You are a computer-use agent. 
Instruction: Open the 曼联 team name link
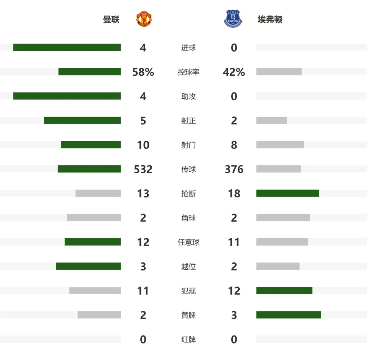[x=111, y=20]
